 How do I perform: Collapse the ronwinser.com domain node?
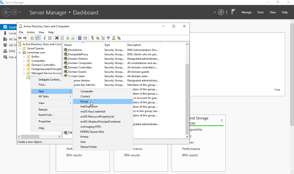tap(20, 53)
